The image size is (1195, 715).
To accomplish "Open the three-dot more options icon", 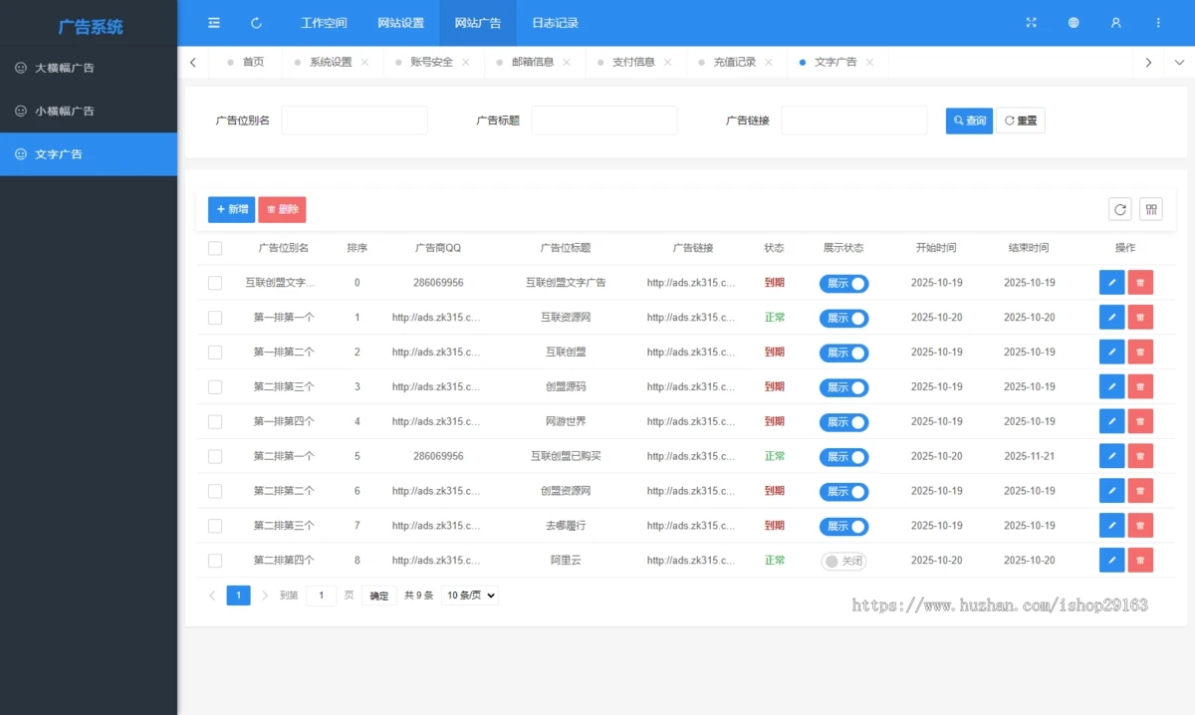I will tap(1158, 22).
